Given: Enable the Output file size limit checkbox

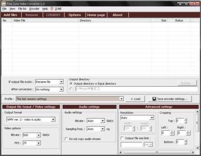Looking at the screenshot, I should tap(122, 138).
